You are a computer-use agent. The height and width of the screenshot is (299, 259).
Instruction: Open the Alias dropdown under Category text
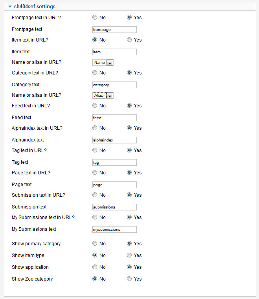pyautogui.click(x=103, y=96)
